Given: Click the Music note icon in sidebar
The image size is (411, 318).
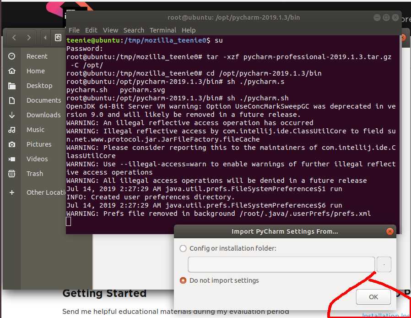Looking at the screenshot, I should 12,130.
